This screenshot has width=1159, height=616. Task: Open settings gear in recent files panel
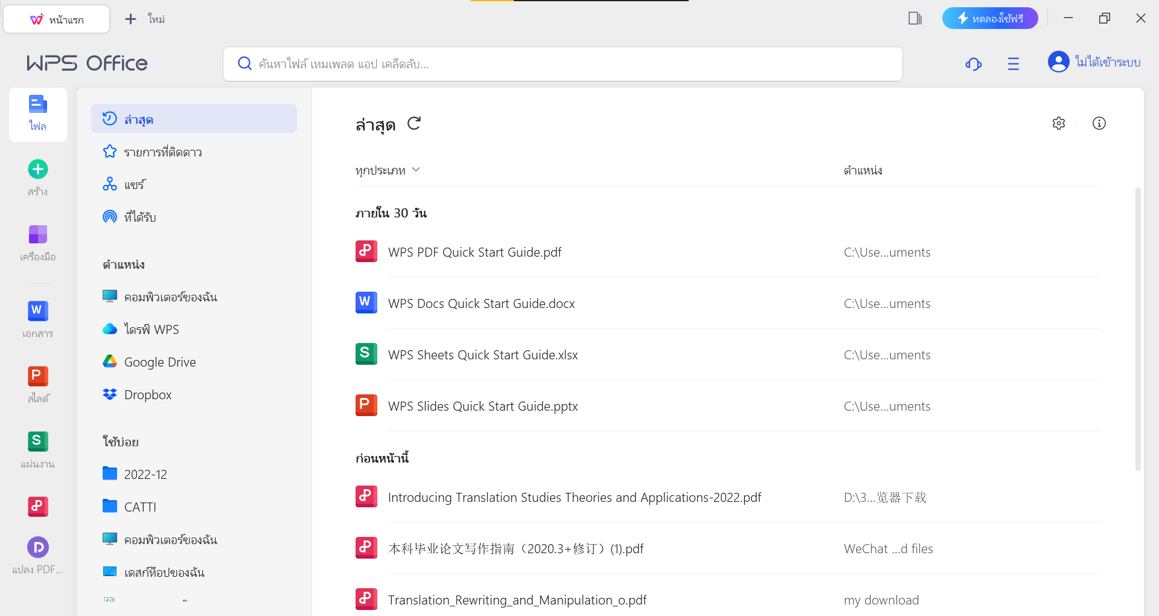tap(1058, 123)
